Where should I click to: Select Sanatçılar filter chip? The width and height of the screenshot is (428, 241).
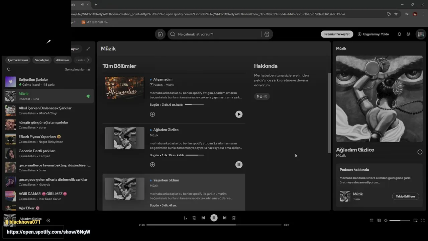42,60
